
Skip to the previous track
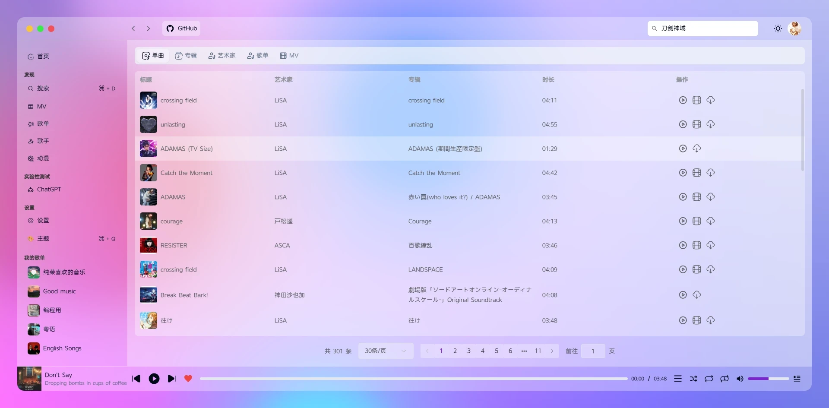(x=136, y=379)
